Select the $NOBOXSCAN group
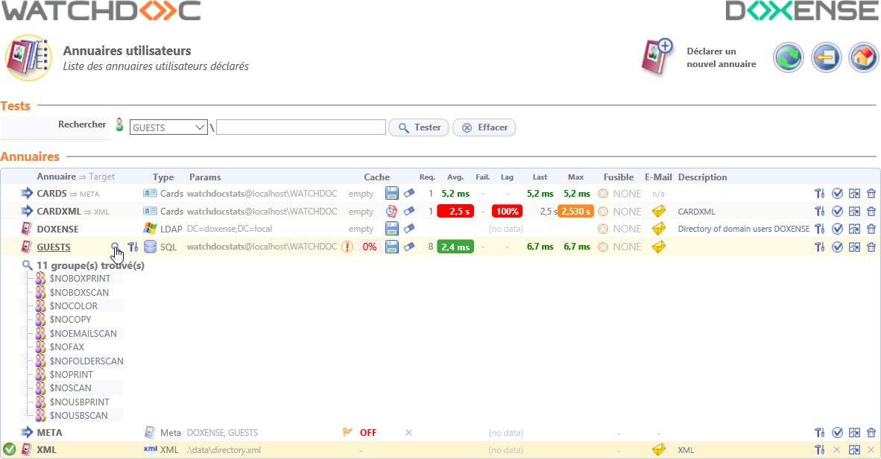 (79, 293)
